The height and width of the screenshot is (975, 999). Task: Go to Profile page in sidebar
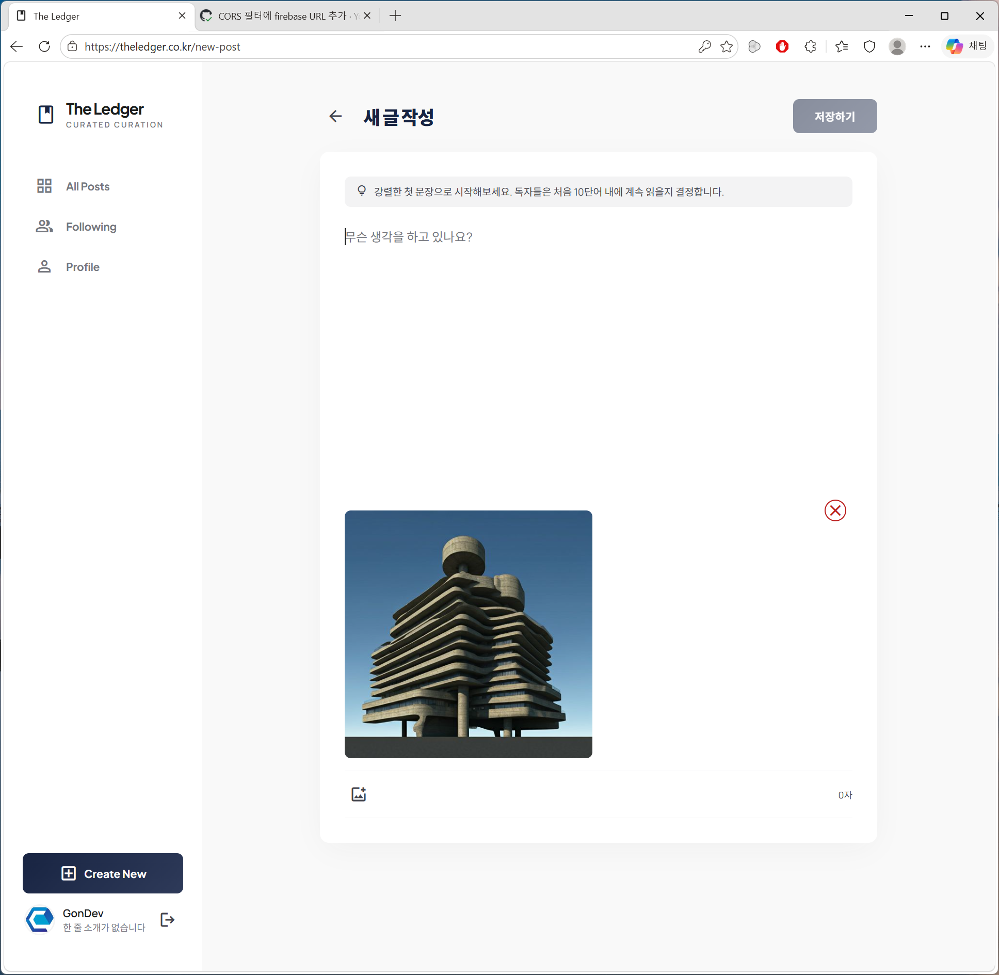83,267
